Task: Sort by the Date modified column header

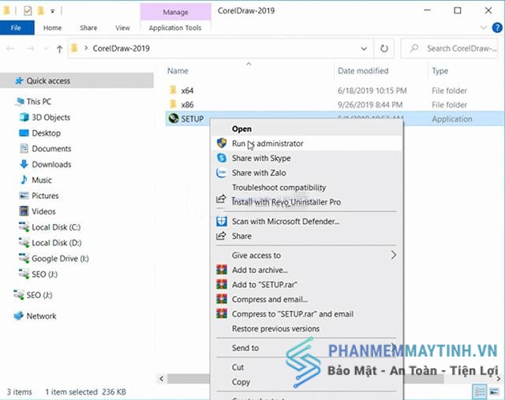Action: coord(363,71)
